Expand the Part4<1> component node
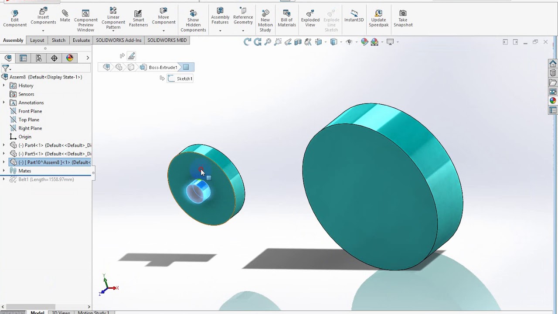The width and height of the screenshot is (558, 314). coord(4,145)
